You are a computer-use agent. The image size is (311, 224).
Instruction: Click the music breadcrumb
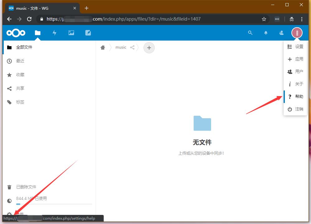coord(121,47)
